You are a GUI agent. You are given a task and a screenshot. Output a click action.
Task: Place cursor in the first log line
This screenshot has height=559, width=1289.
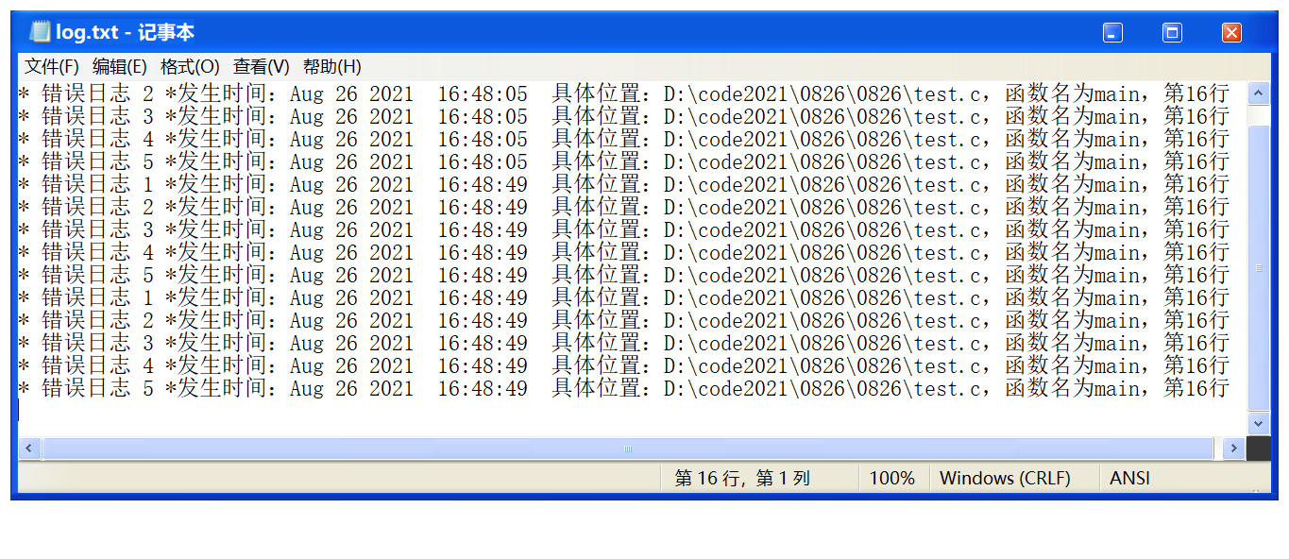coord(623,93)
